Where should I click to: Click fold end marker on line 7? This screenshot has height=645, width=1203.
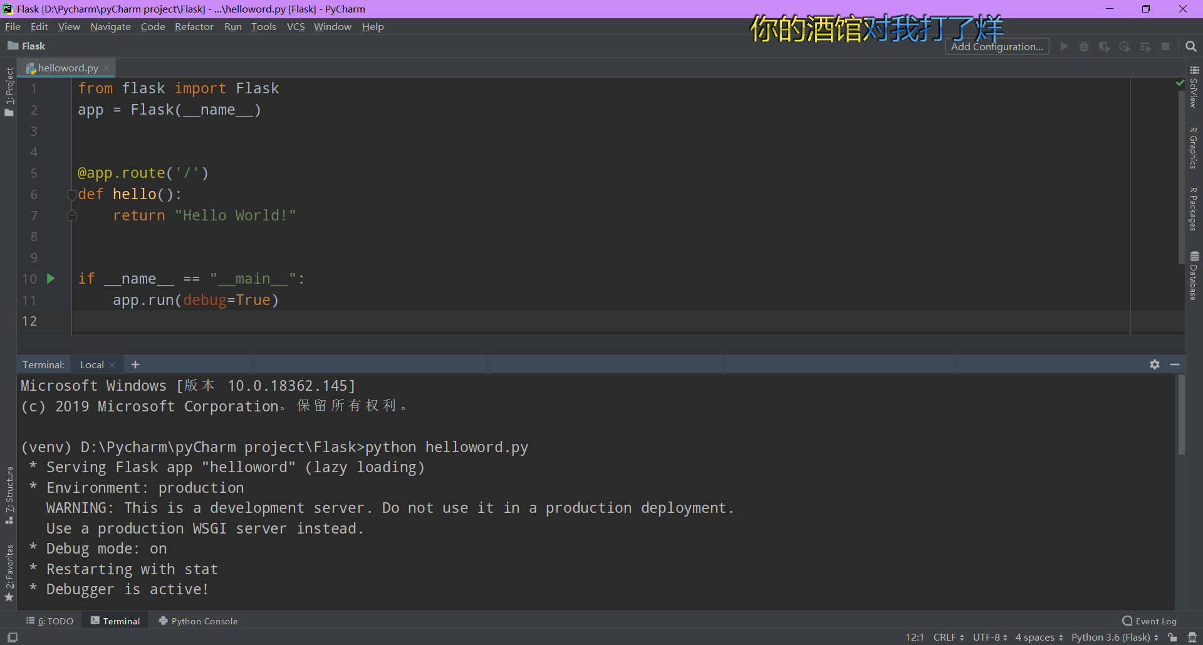(72, 215)
